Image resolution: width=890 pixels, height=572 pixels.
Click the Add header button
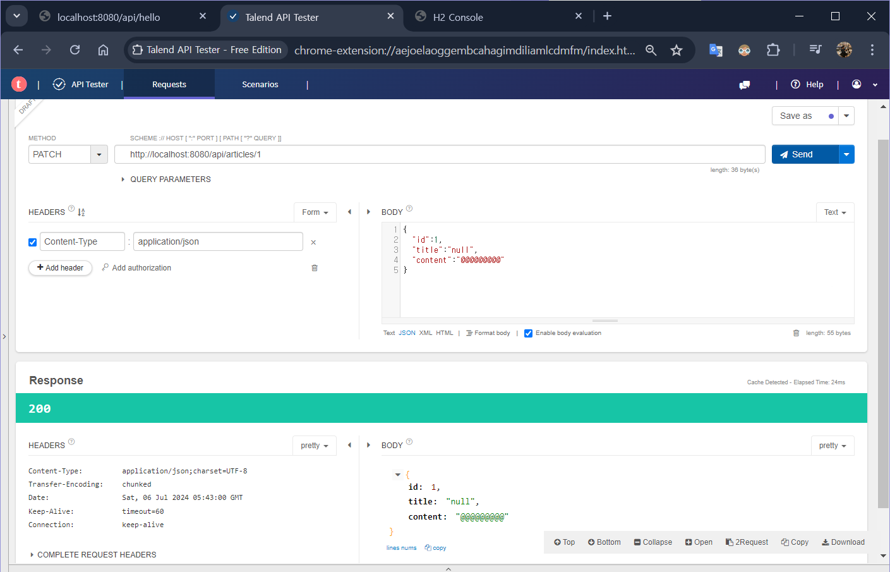tap(60, 268)
